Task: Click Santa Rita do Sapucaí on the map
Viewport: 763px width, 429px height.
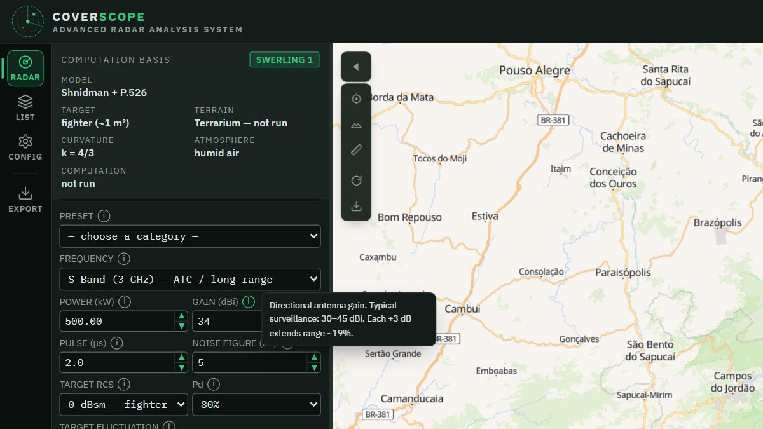Action: tap(666, 76)
